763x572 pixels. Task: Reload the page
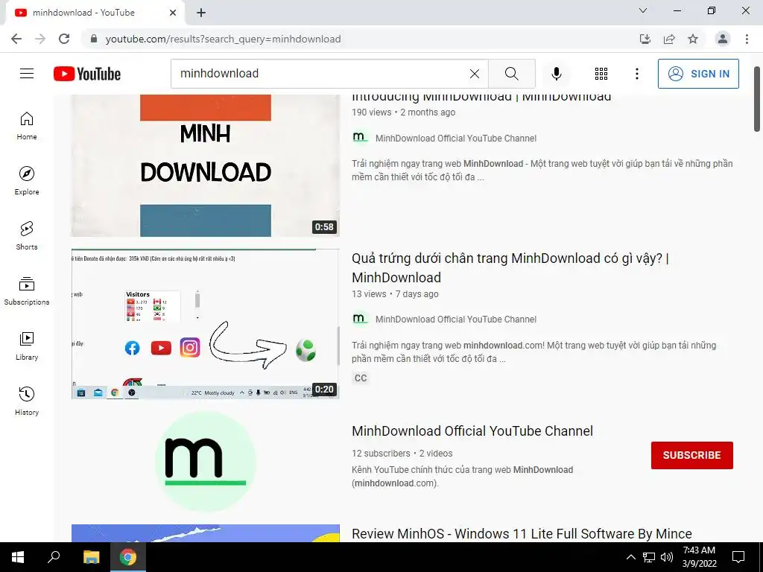[x=64, y=39]
